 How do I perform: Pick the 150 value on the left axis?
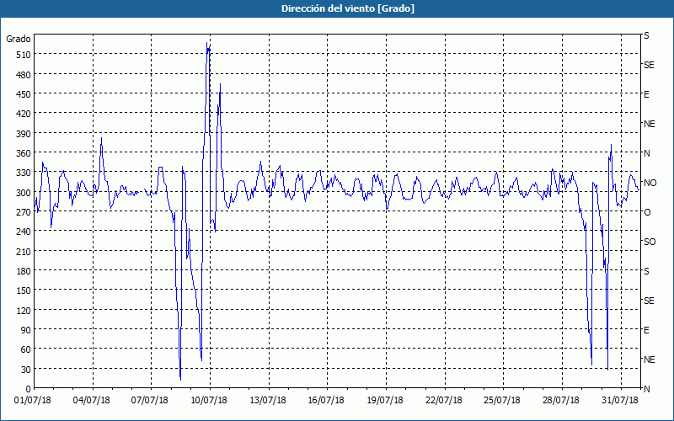click(23, 290)
